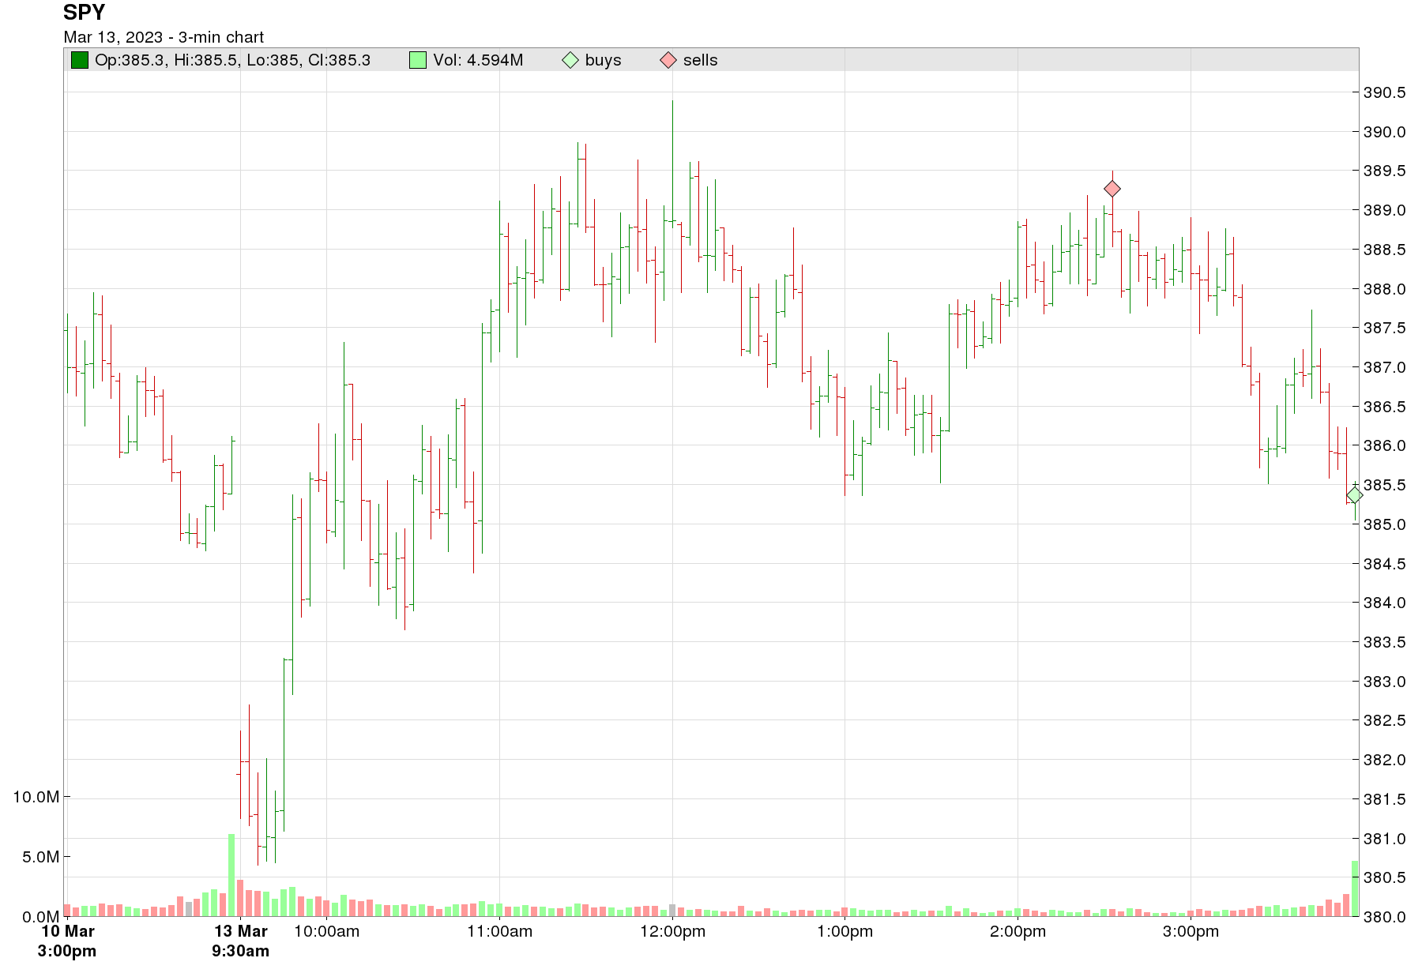Click the tall green closing volume bar at right edge
The width and height of the screenshot is (1422, 973).
pyautogui.click(x=1355, y=888)
